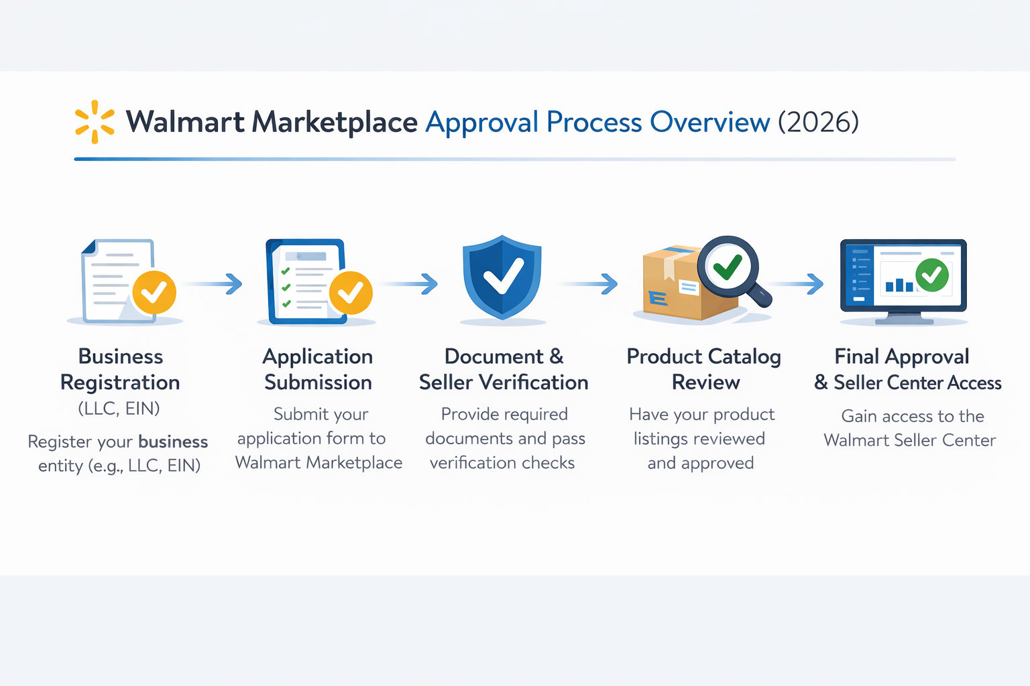Click the Application Submission step title
The height and width of the screenshot is (686, 1030).
[x=318, y=369]
